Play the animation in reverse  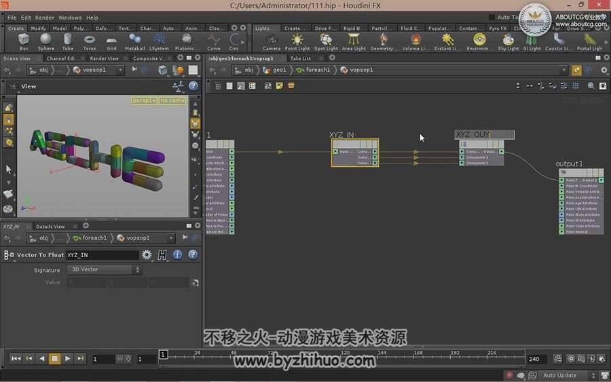pyautogui.click(x=42, y=358)
